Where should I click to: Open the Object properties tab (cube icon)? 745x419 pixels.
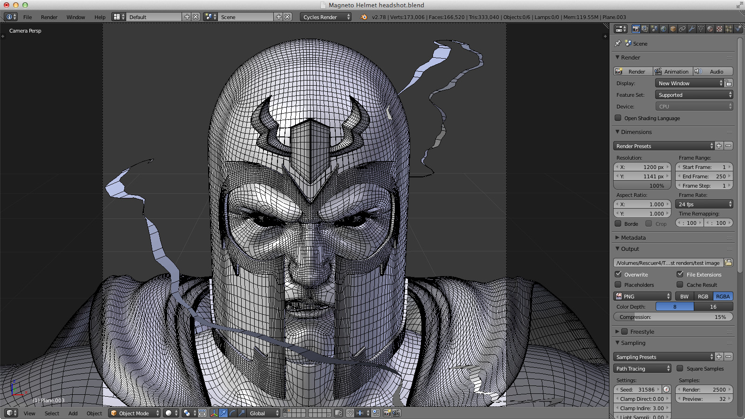pos(673,29)
